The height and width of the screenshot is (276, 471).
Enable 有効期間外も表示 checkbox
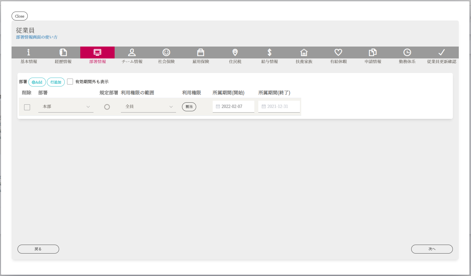[x=70, y=82]
